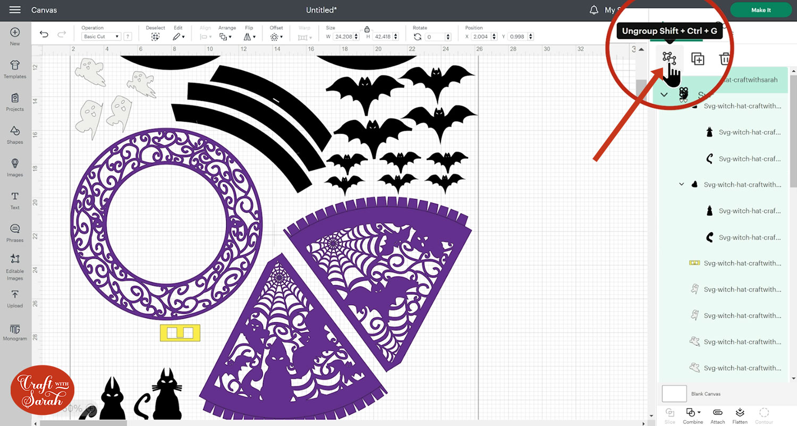This screenshot has width=797, height=426.
Task: Undo the last action
Action: [x=44, y=33]
